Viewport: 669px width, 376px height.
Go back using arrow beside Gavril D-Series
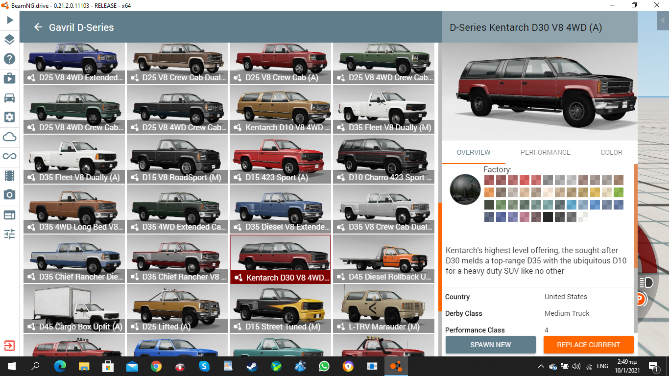coord(38,27)
